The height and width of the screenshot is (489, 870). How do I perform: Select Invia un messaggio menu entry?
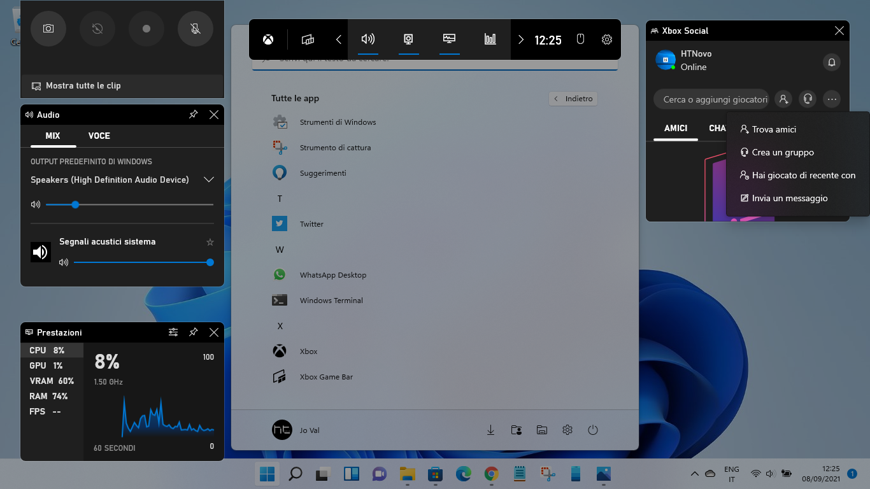tap(797, 198)
